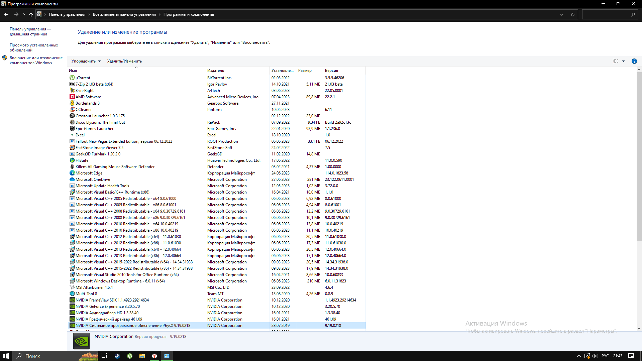The image size is (642, 361).
Task: Select the Microsoft Edge icon
Action: coord(72,173)
